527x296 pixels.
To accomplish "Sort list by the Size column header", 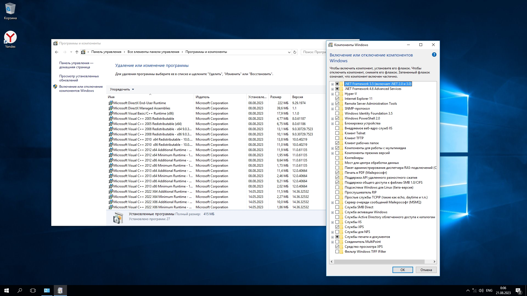I will (276, 97).
